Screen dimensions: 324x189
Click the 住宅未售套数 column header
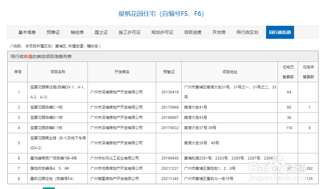[308, 72]
